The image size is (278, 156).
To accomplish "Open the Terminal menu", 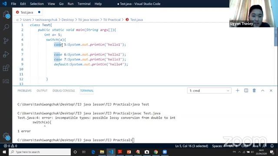I will [84, 4].
